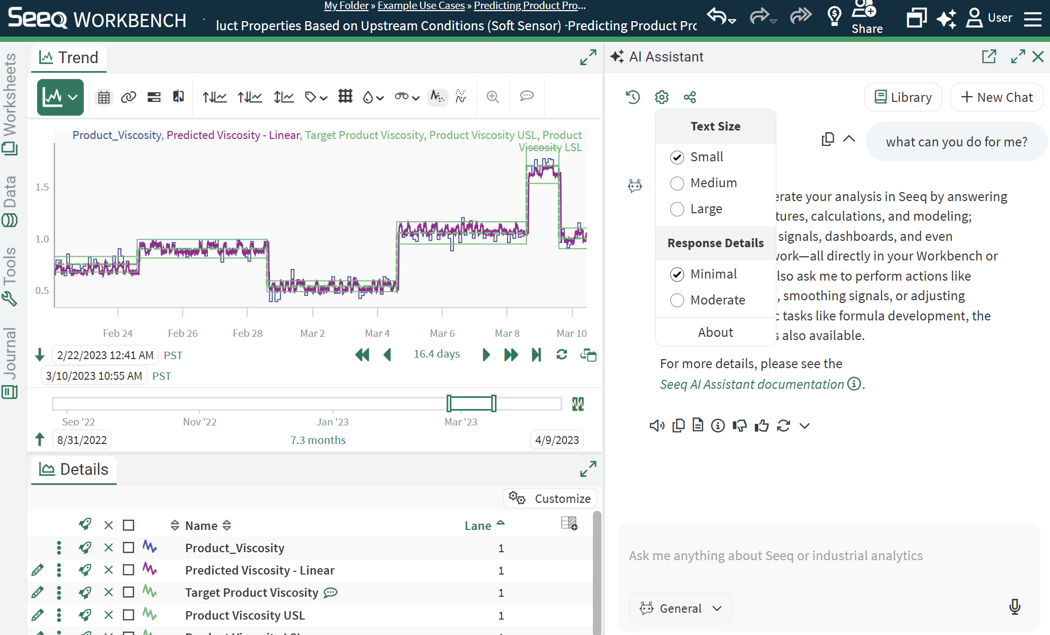Click the AI Assistant chat history icon

coord(633,97)
